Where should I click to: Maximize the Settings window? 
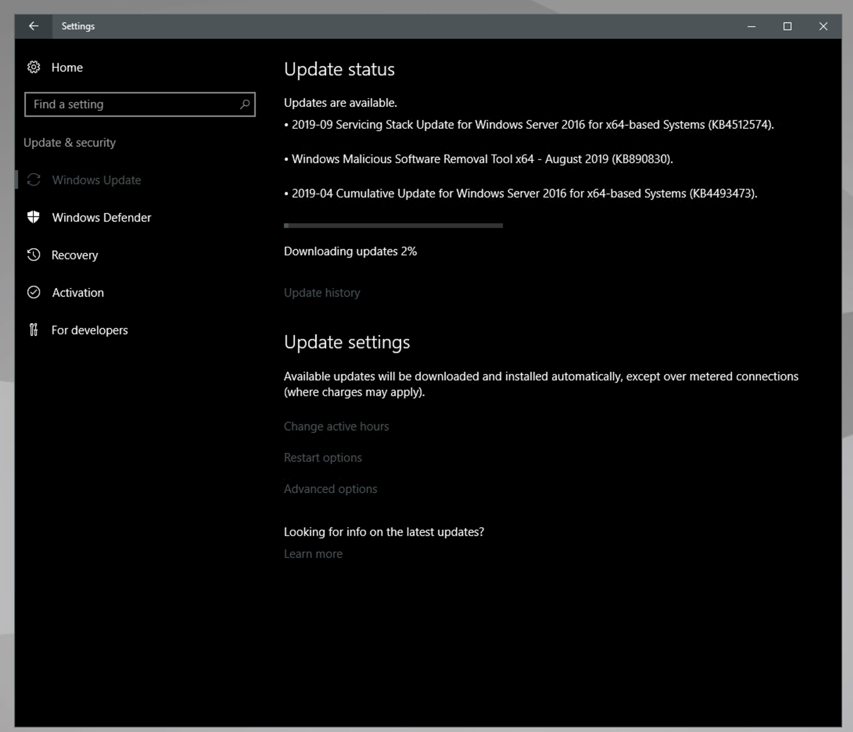pos(787,26)
